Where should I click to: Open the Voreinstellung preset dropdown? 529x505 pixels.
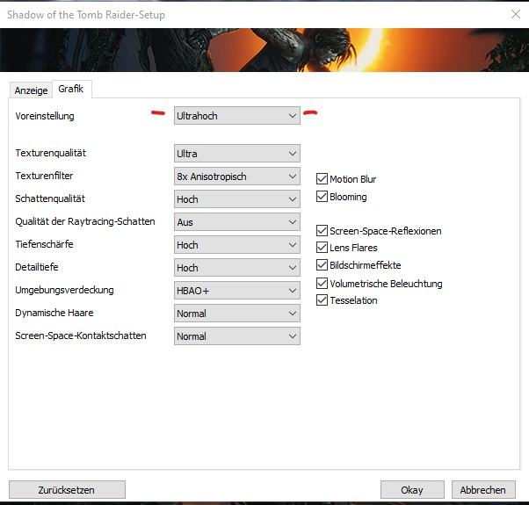click(x=237, y=116)
